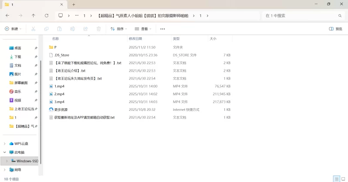Expand the 此电脑 tree node
The width and height of the screenshot is (348, 182).
coord(5,152)
